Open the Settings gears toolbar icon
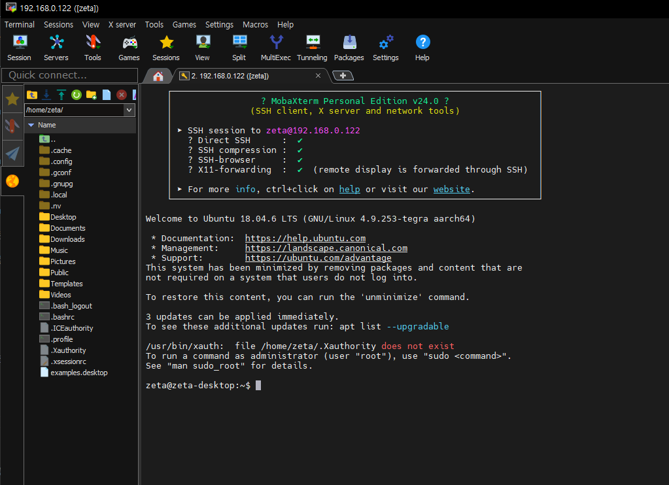This screenshot has width=669, height=485. click(386, 48)
